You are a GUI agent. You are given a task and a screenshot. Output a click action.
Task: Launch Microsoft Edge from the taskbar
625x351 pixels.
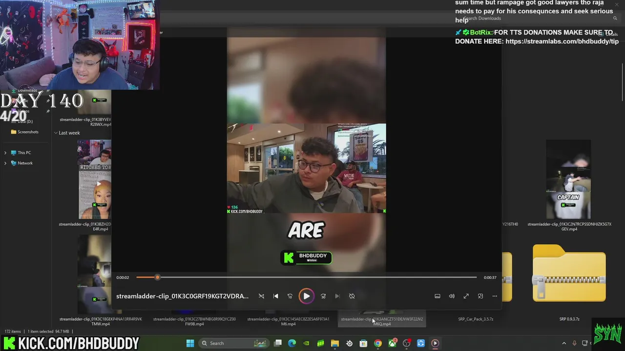pyautogui.click(x=292, y=343)
